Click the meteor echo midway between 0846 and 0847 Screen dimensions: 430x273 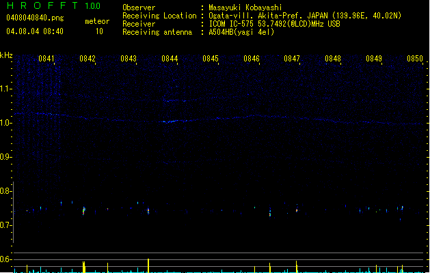point(270,213)
